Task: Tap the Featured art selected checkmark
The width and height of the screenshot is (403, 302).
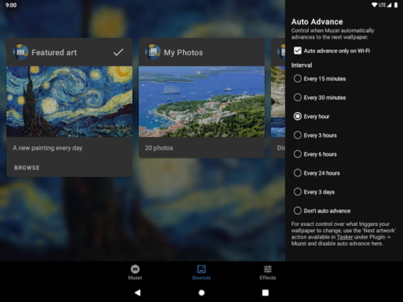Action: (118, 52)
